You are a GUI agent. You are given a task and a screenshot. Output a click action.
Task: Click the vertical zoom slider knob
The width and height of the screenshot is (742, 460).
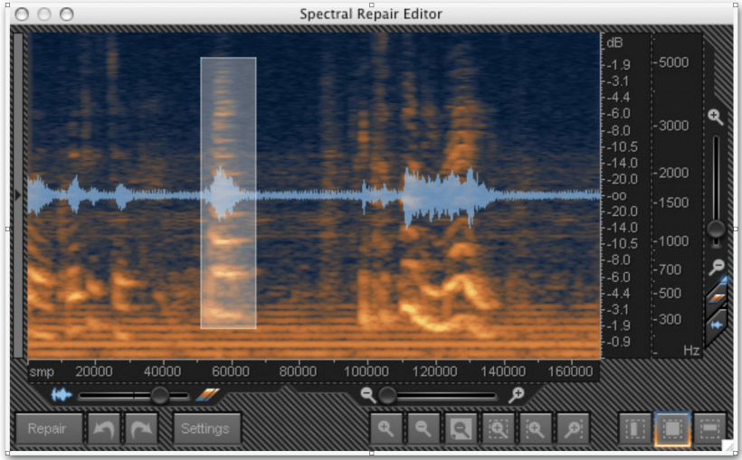tap(716, 230)
